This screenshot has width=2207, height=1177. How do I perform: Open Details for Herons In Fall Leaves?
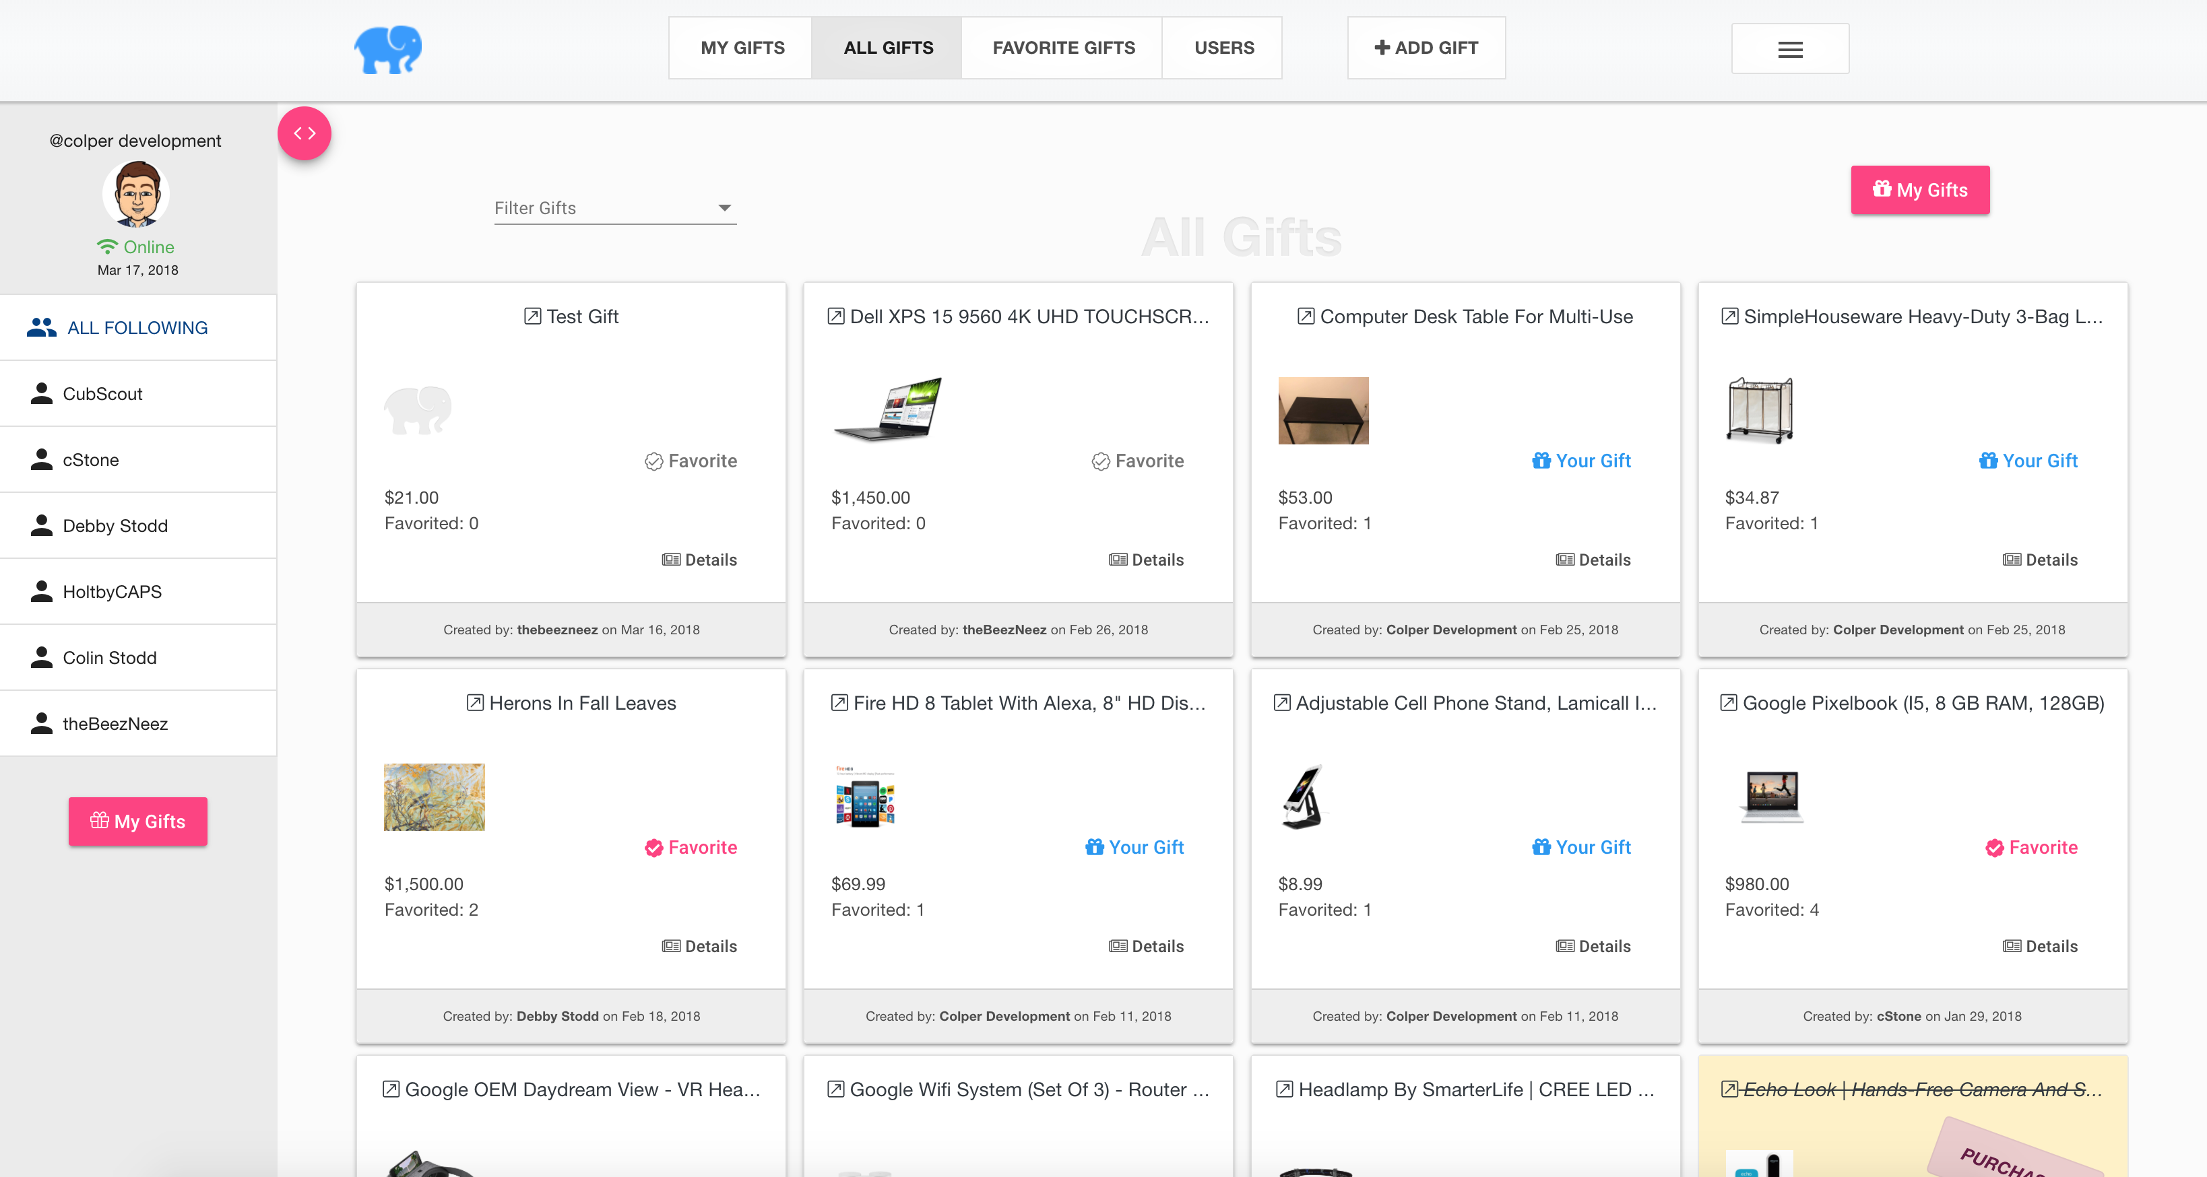click(699, 946)
